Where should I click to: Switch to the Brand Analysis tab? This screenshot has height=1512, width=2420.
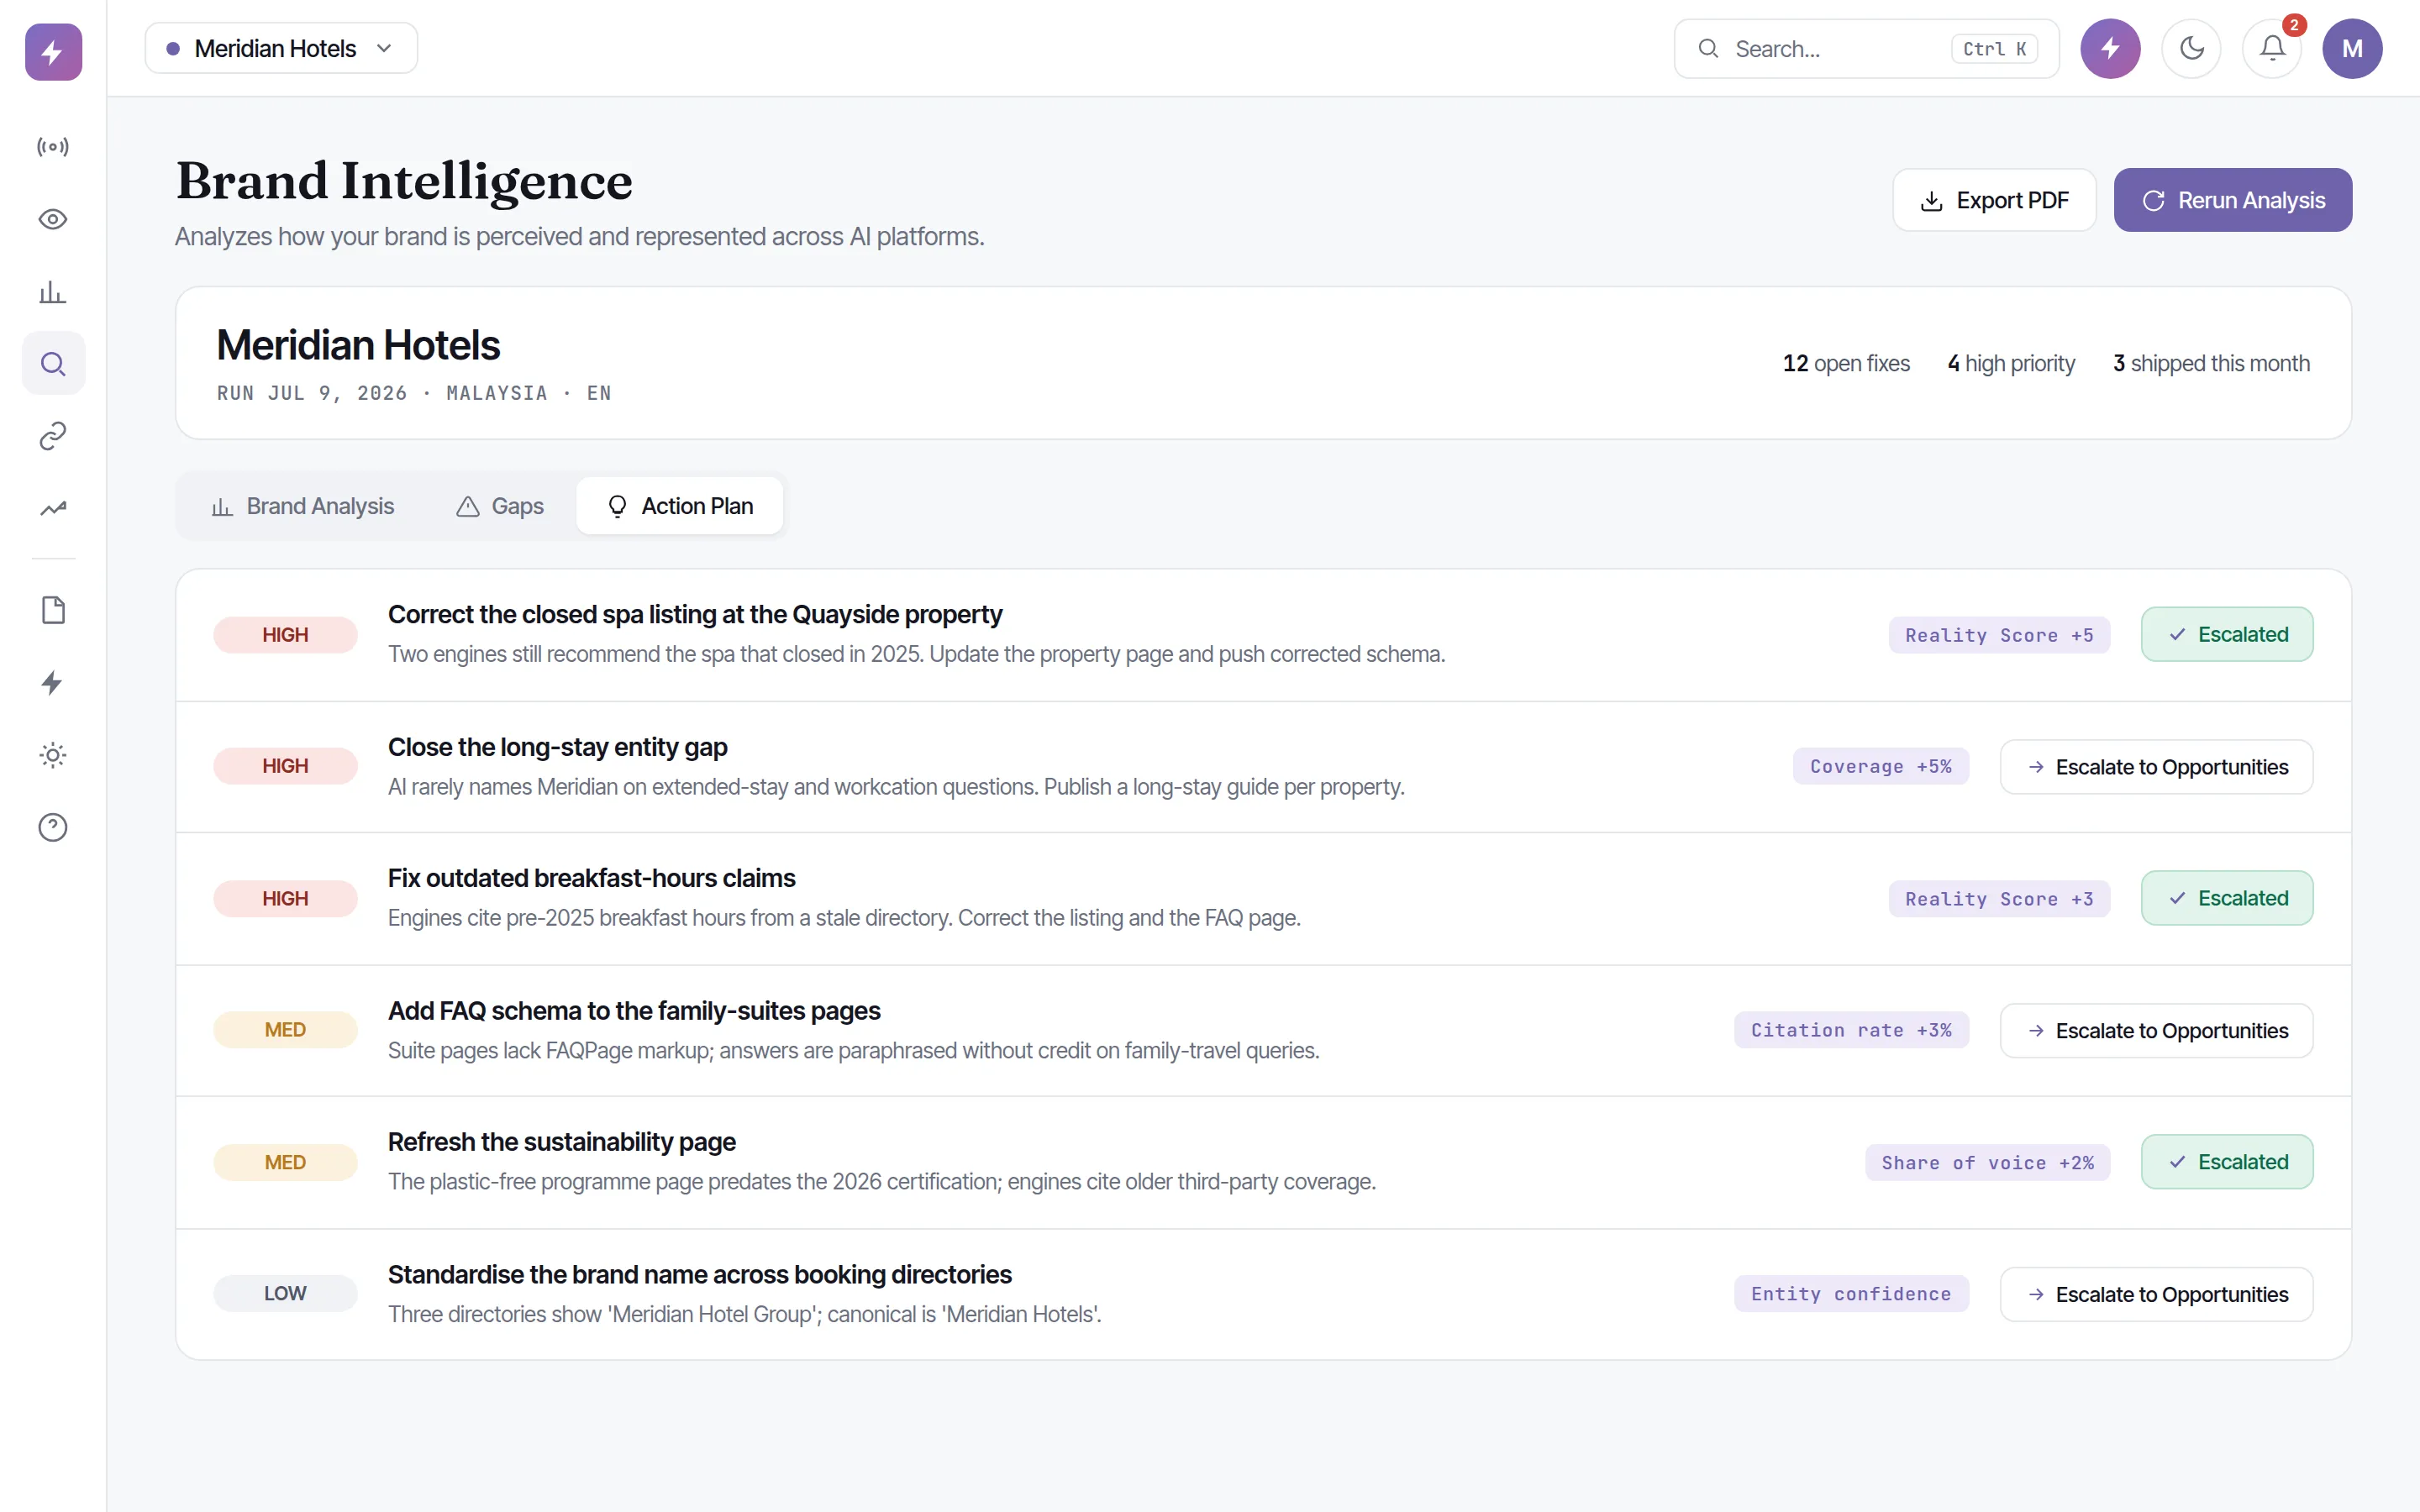pyautogui.click(x=303, y=506)
